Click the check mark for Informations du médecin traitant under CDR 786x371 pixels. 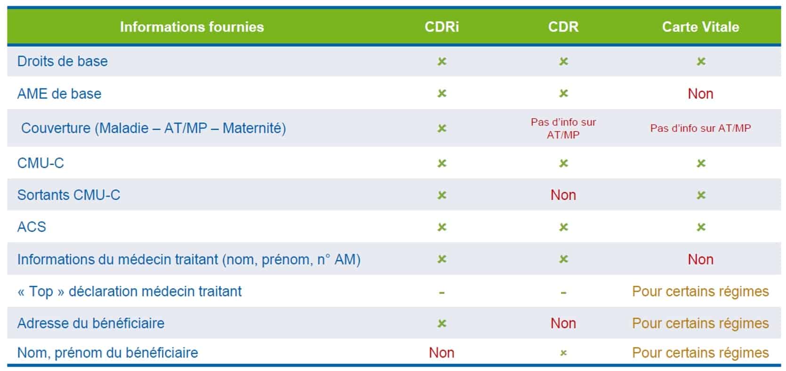pyautogui.click(x=563, y=259)
